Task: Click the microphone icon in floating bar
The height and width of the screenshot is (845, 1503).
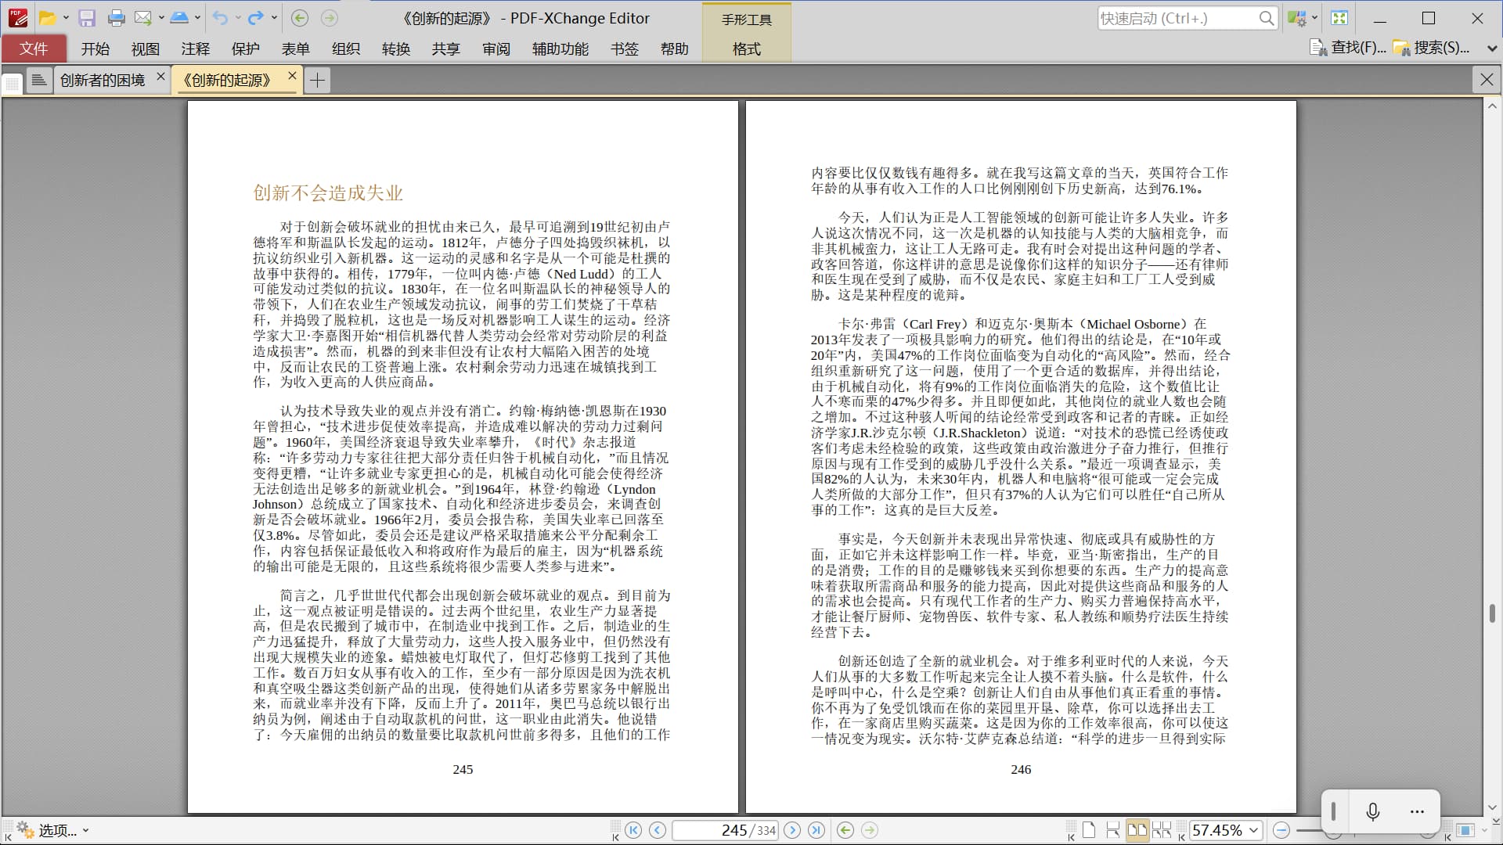Action: coord(1372,811)
